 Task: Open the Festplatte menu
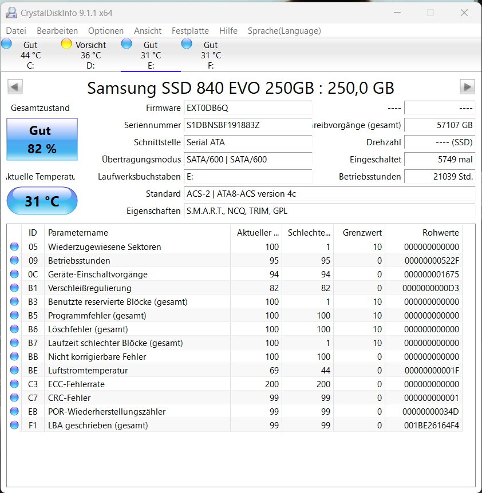[190, 31]
